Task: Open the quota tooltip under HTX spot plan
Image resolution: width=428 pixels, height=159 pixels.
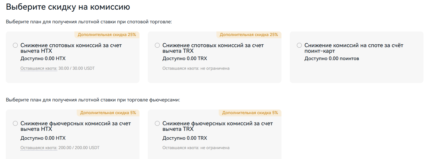Action: coord(38,68)
